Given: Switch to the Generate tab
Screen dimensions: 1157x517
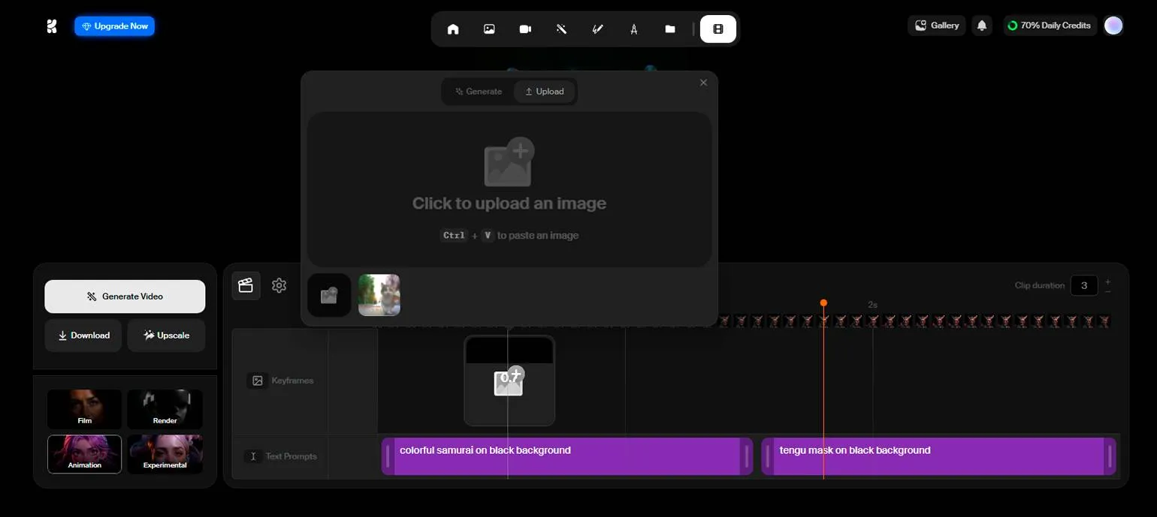Looking at the screenshot, I should (479, 92).
